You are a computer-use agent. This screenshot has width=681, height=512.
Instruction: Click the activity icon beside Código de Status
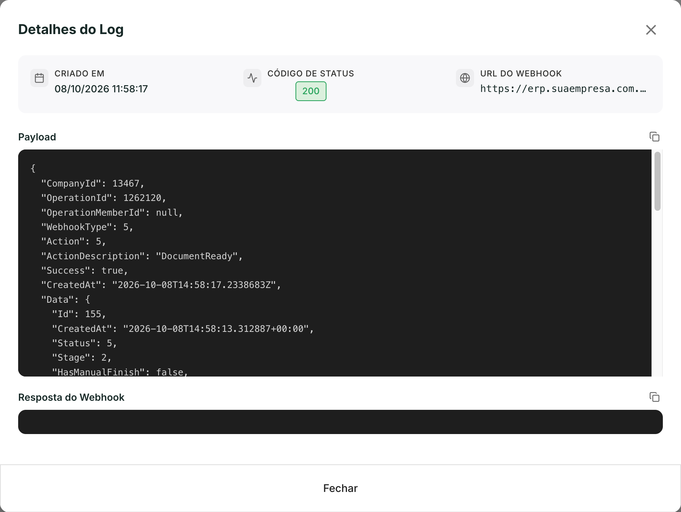click(x=252, y=78)
